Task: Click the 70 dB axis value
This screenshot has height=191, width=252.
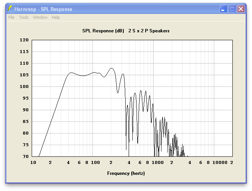Action: [x=26, y=156]
